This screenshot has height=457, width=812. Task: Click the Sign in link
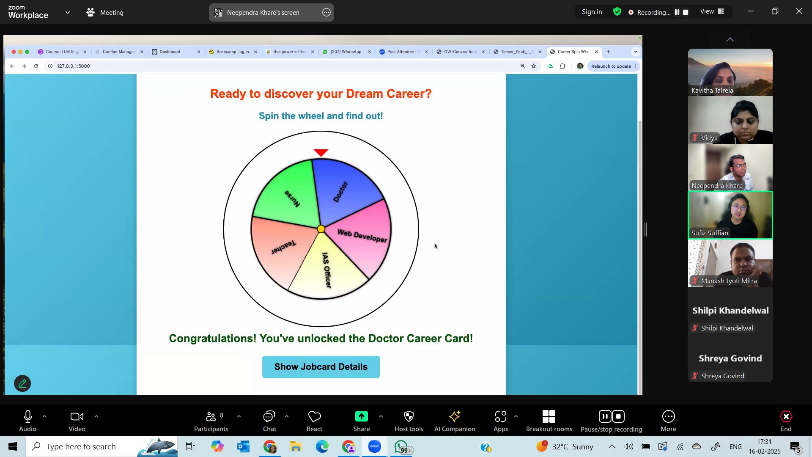coord(592,12)
